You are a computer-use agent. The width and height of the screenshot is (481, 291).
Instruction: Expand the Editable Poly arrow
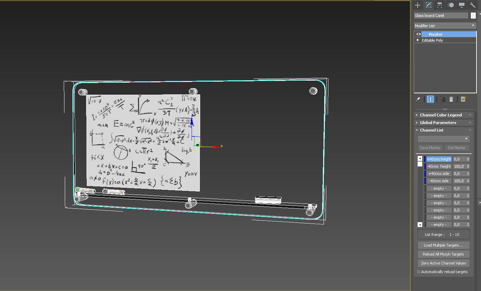(418, 40)
